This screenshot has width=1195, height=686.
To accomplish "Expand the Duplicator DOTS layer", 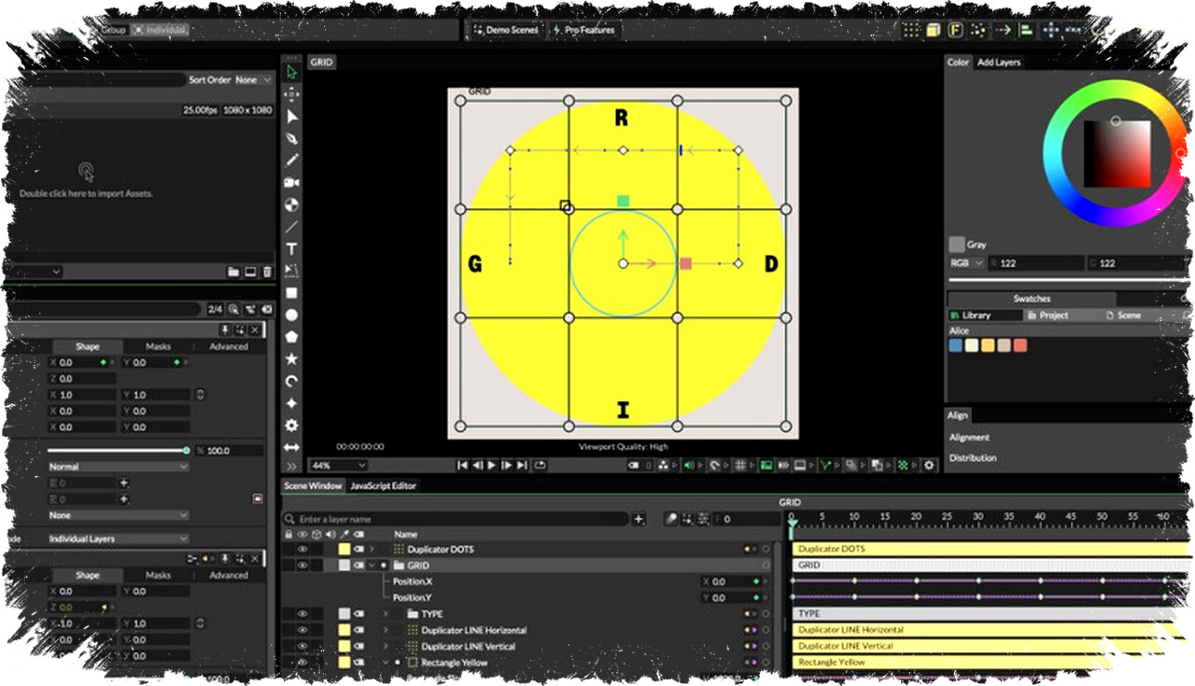I will coord(372,550).
